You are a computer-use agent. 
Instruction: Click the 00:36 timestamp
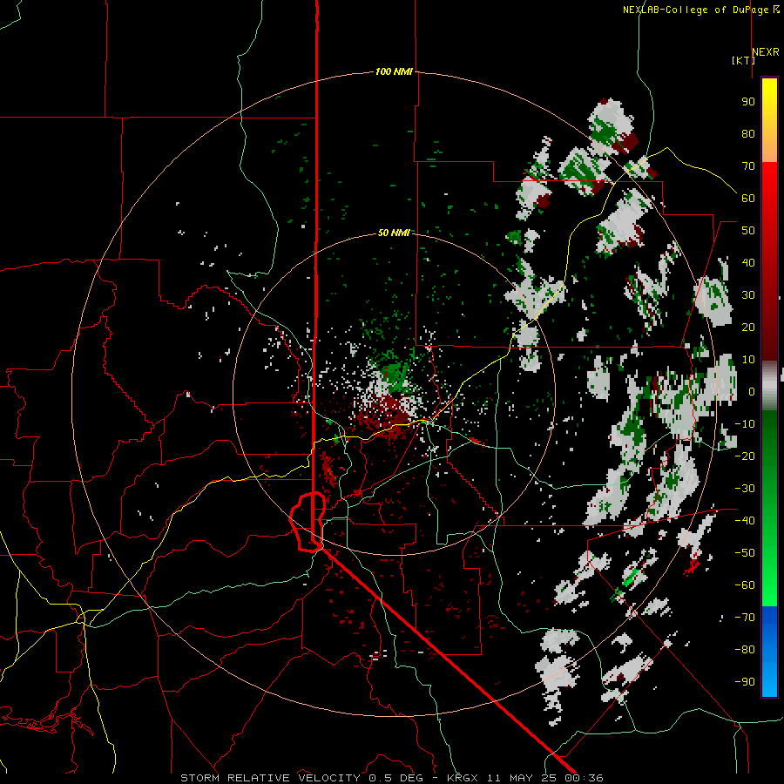(x=584, y=778)
